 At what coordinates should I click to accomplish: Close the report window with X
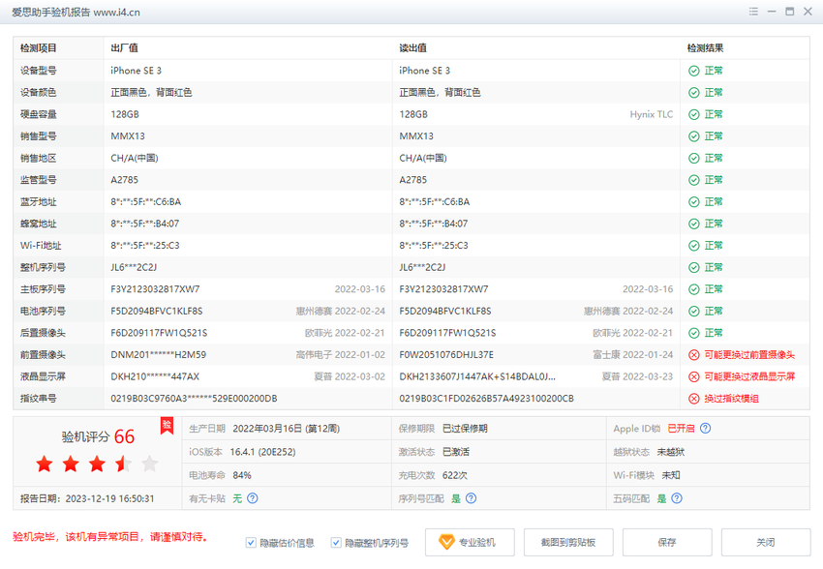pyautogui.click(x=808, y=12)
